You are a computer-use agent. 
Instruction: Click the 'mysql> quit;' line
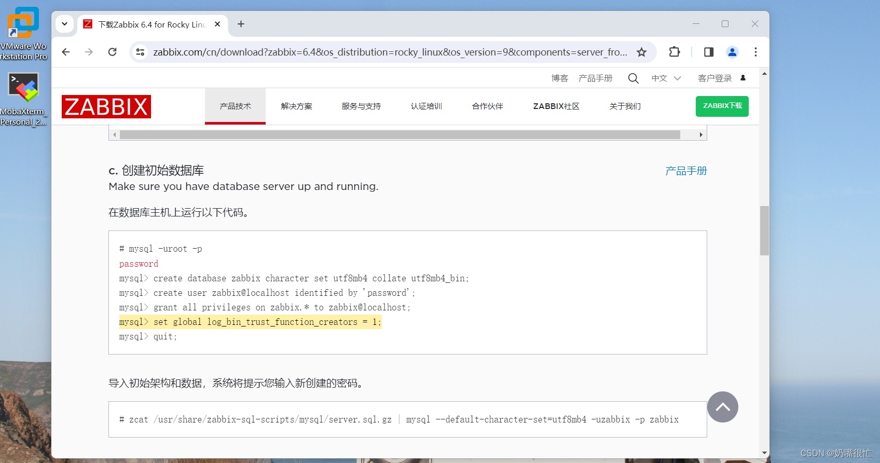[148, 336]
